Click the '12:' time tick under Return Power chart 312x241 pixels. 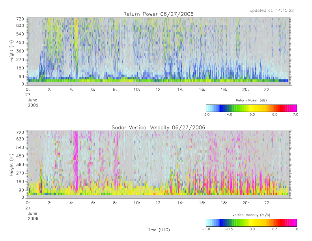(x=159, y=90)
